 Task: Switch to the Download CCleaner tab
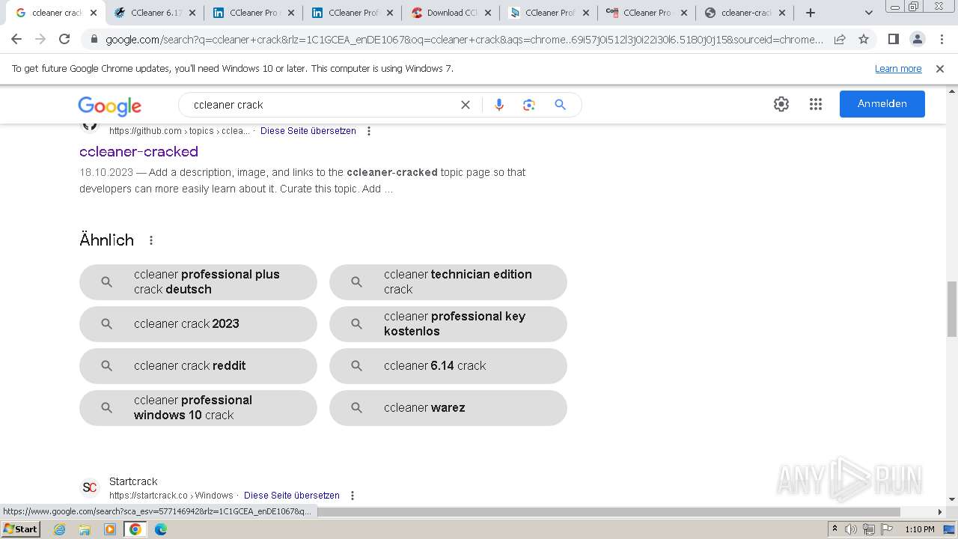451,13
